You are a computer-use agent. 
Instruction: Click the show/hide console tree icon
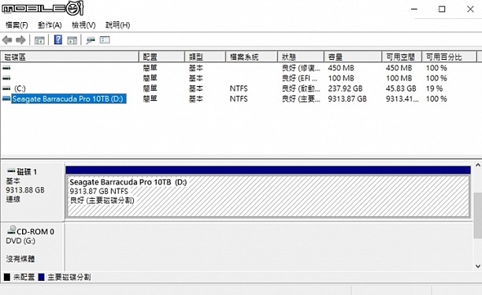click(x=39, y=40)
